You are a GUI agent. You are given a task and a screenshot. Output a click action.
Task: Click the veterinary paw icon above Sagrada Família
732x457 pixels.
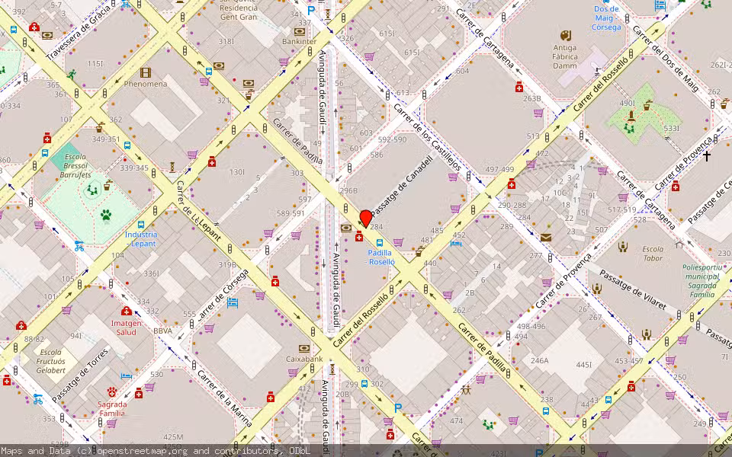[111, 391]
